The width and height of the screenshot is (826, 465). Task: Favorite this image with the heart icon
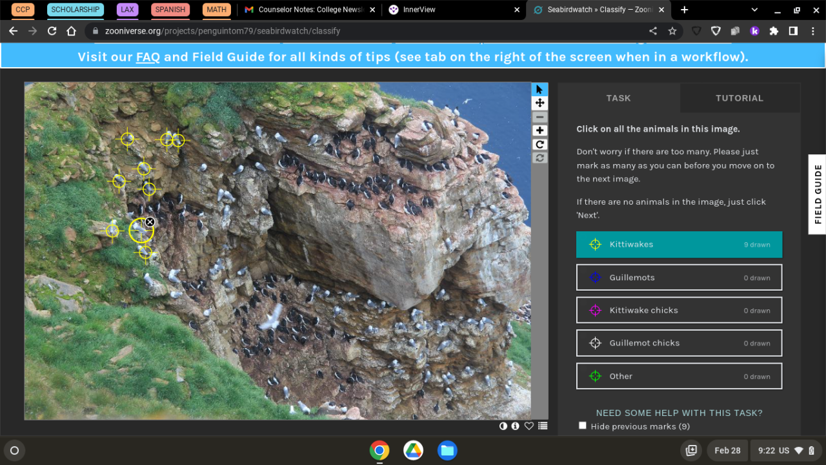point(529,426)
